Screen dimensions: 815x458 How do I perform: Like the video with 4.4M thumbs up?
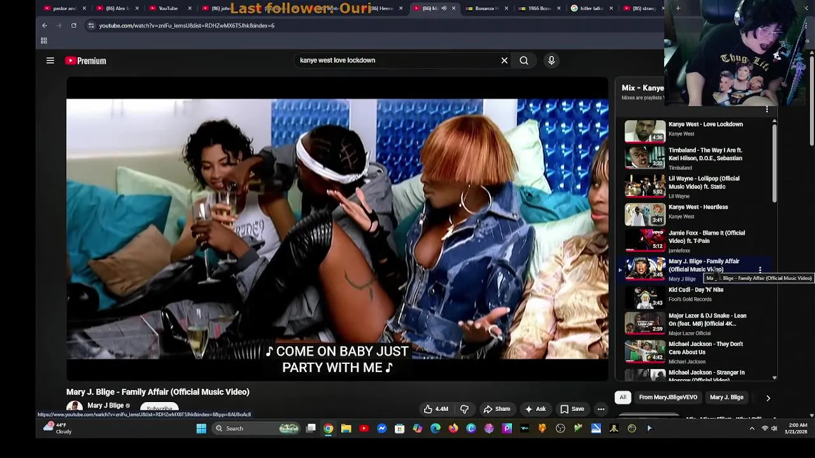[436, 409]
